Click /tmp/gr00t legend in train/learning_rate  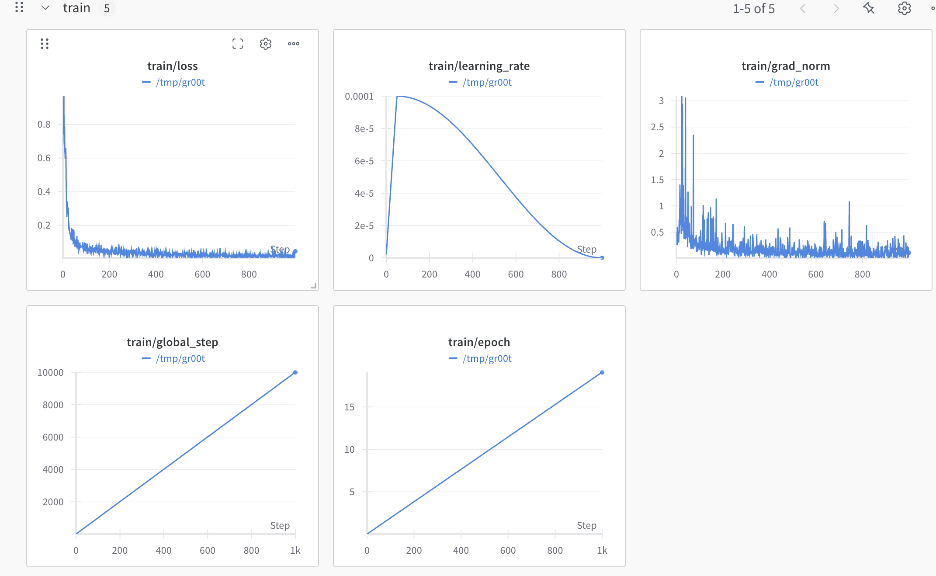pyautogui.click(x=487, y=82)
